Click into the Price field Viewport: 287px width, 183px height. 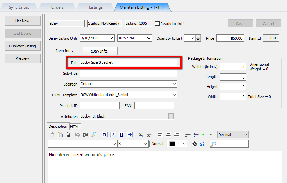point(230,38)
